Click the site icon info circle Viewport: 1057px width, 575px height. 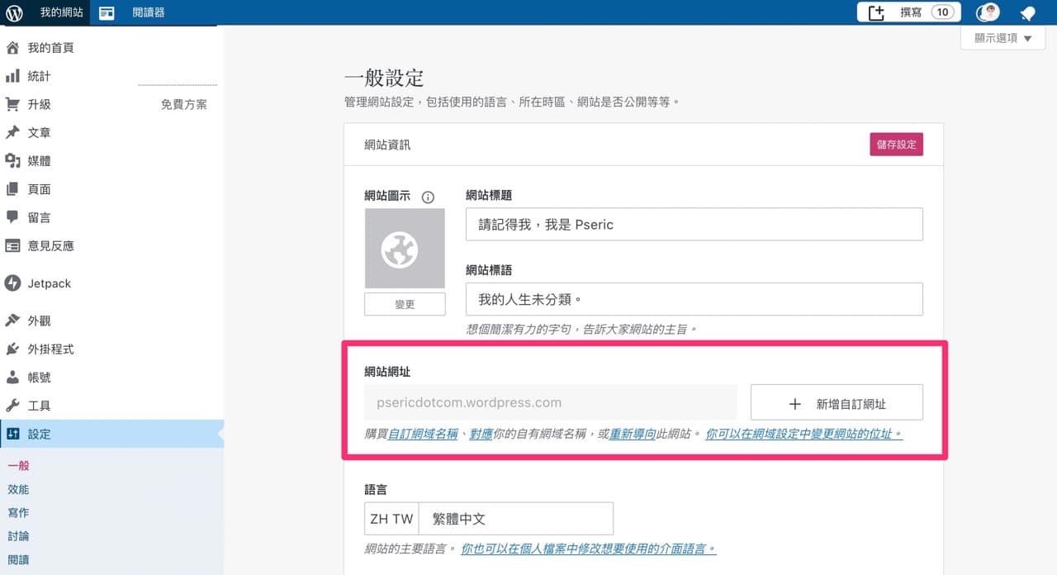428,197
